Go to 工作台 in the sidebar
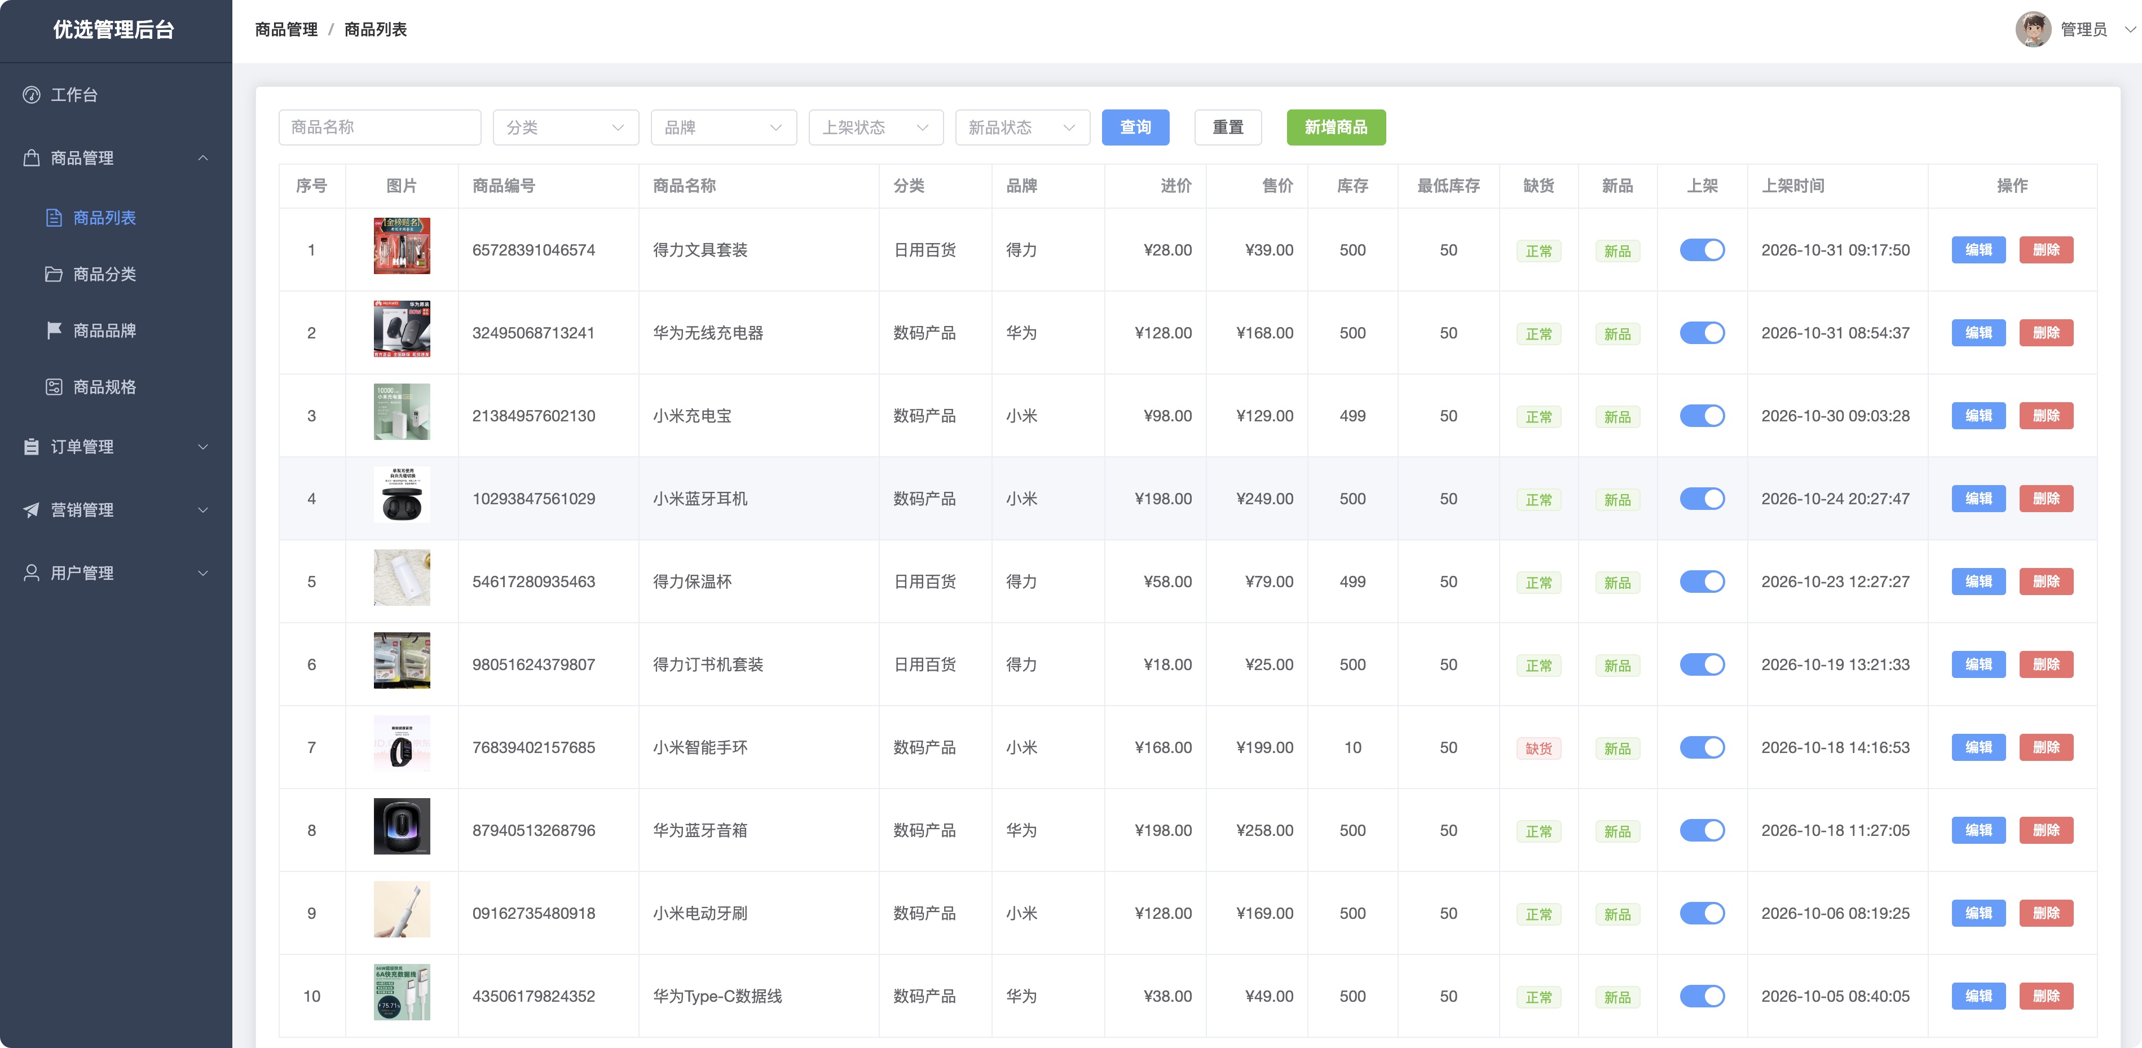The width and height of the screenshot is (2142, 1048). pos(116,95)
